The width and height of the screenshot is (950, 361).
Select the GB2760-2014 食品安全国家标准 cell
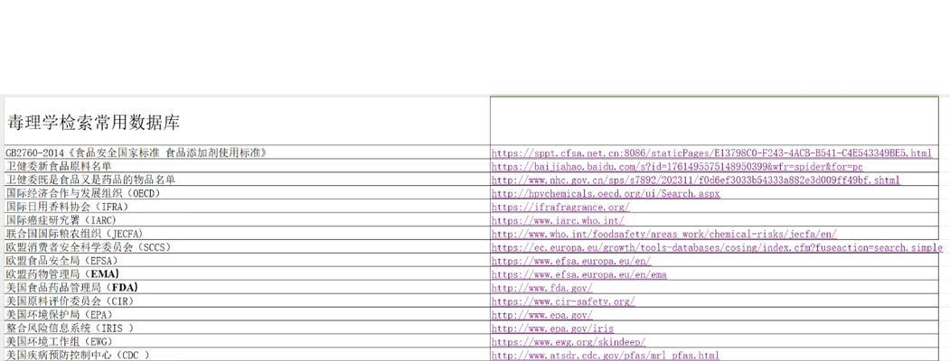tap(247, 153)
